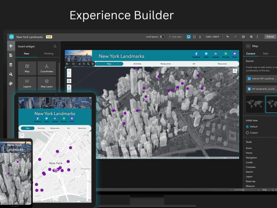
Task: Switch to the Pending widgets tab
Action: click(x=48, y=53)
